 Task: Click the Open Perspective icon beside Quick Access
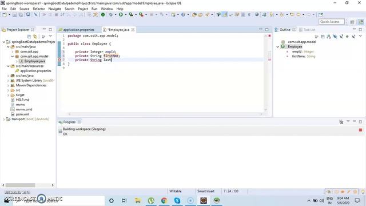[x=352, y=22]
